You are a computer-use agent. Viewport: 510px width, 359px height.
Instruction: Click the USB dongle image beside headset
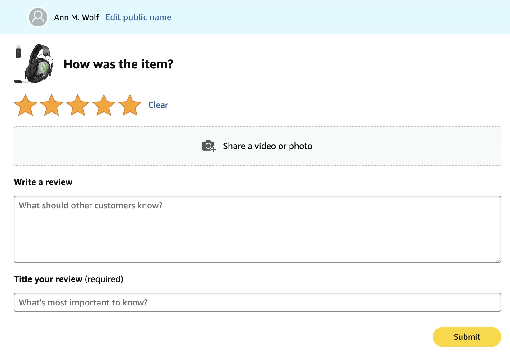(18, 52)
